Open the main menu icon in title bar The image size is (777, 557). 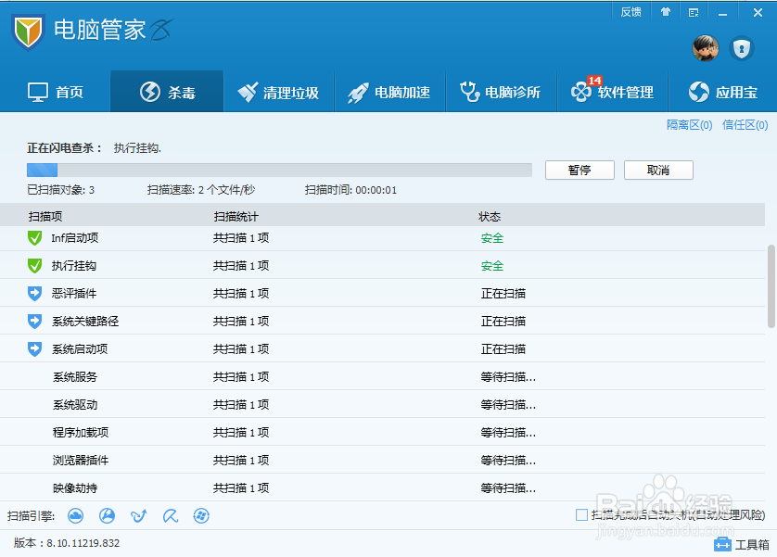(x=694, y=12)
